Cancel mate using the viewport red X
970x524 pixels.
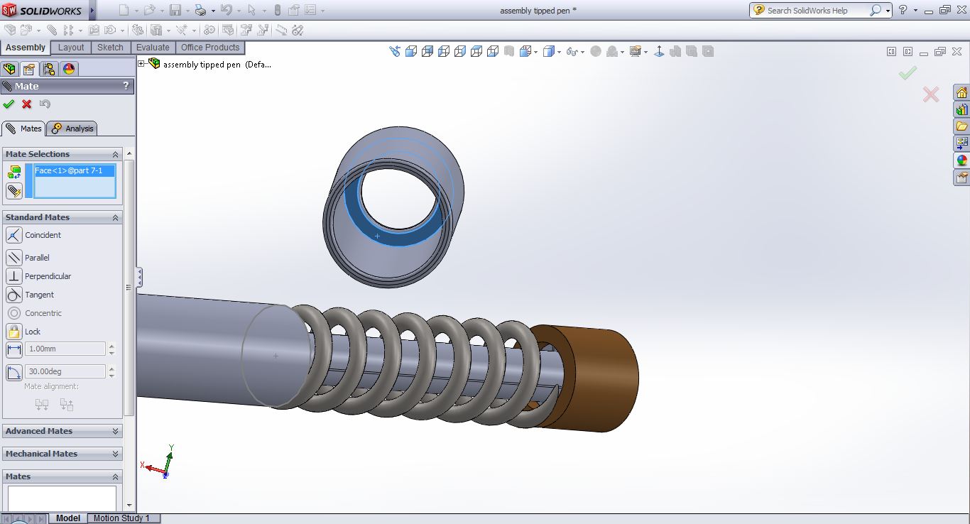click(x=931, y=94)
